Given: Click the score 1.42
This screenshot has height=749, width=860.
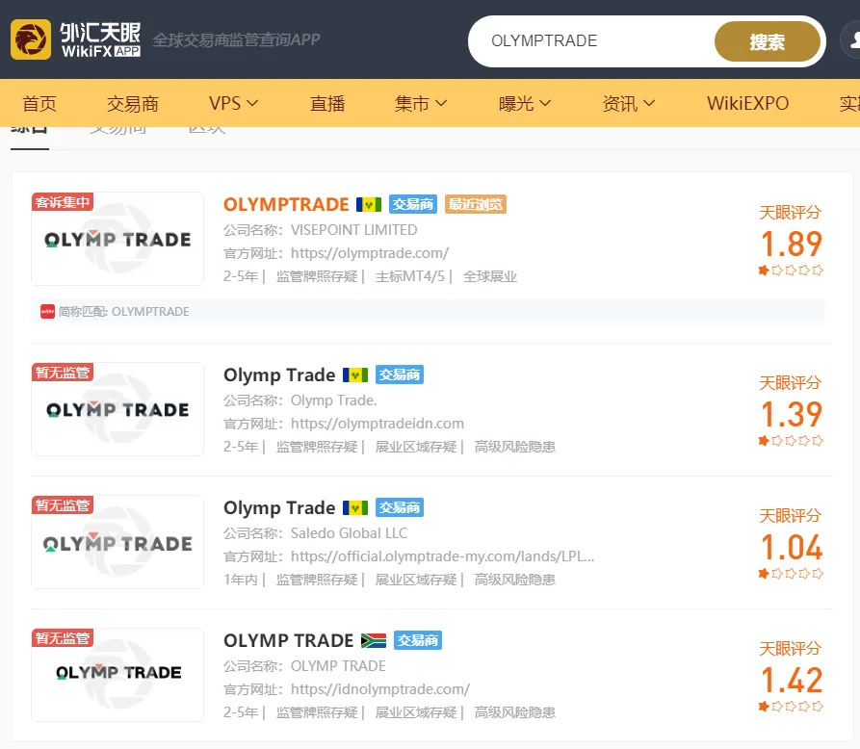Looking at the screenshot, I should 792,680.
